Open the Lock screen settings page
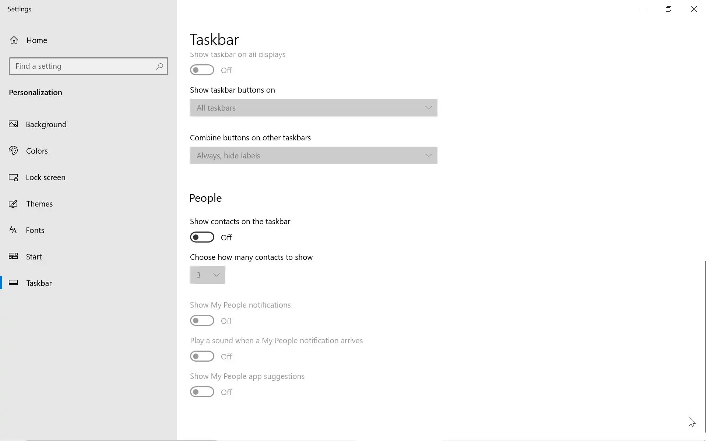Image resolution: width=707 pixels, height=441 pixels. click(x=46, y=178)
